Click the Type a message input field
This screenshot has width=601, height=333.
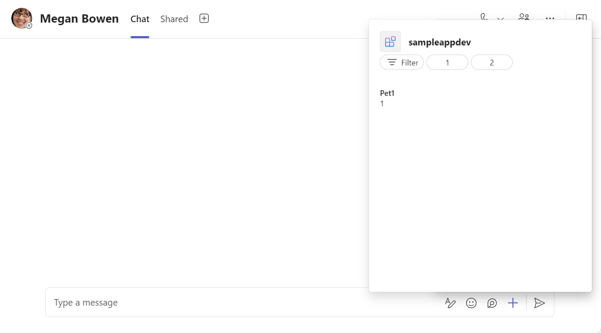174,302
